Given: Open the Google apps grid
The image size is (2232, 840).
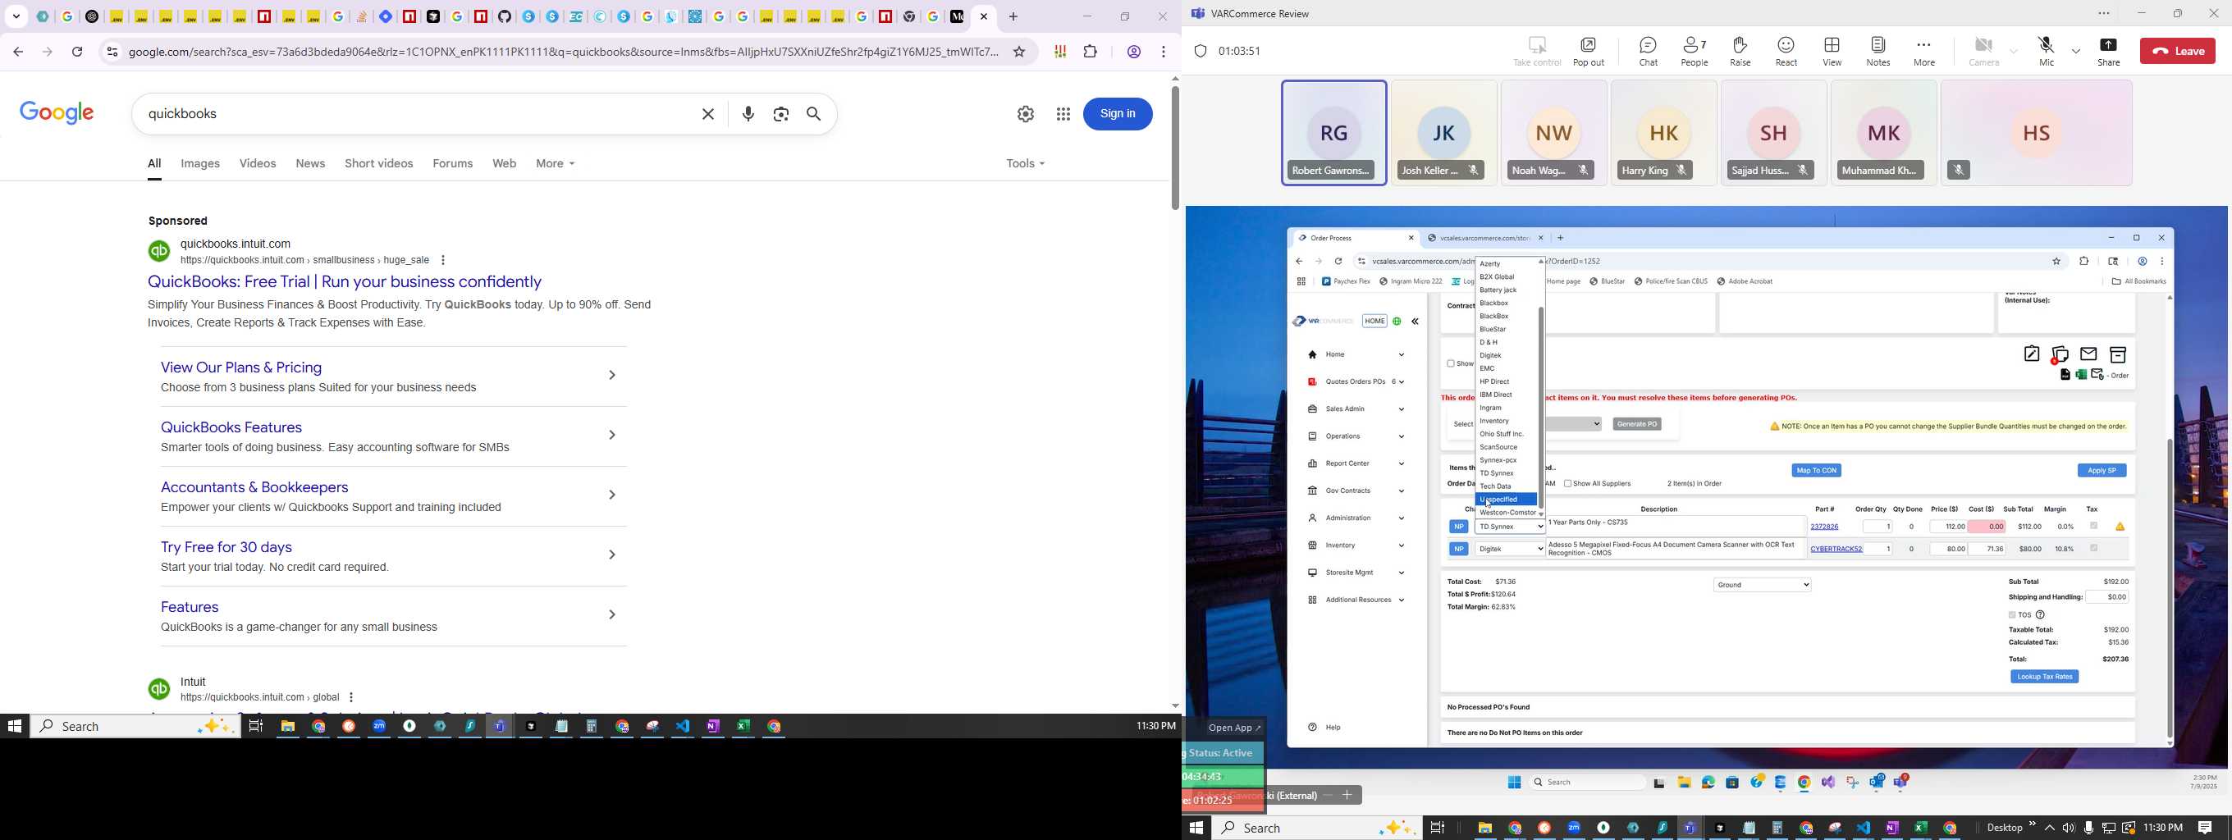Looking at the screenshot, I should tap(1063, 114).
